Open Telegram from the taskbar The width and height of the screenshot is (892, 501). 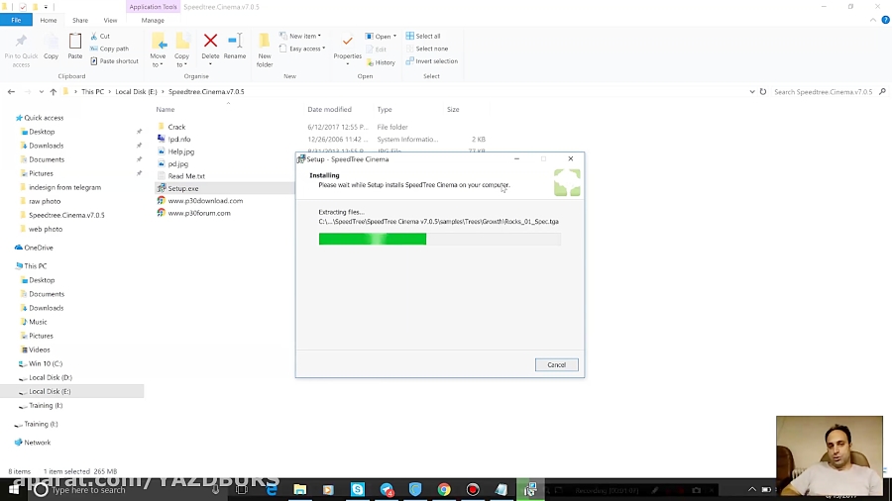point(387,490)
